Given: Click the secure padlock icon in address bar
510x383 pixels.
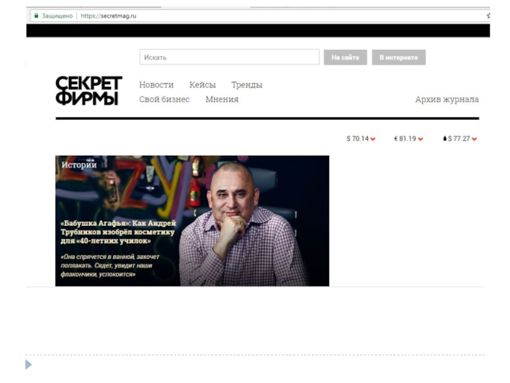Looking at the screenshot, I should coord(36,15).
